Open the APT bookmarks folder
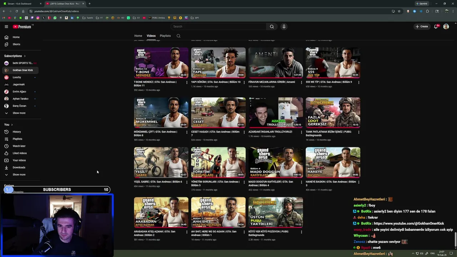Screen dimensions: 457x257 pyautogui.click(x=195, y=18)
